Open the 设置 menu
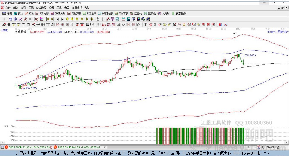289x156 pixels. (x=51, y=8)
